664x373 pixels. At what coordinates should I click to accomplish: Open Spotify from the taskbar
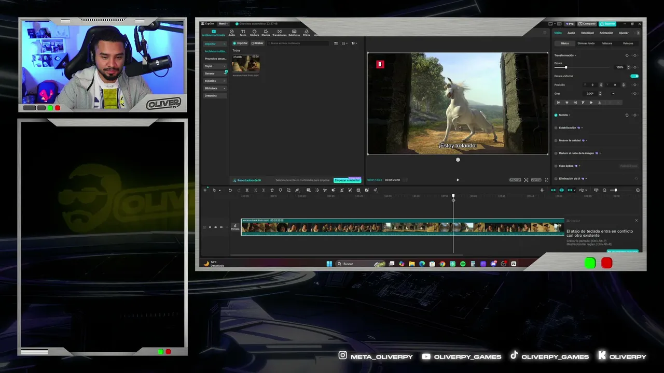point(463,264)
